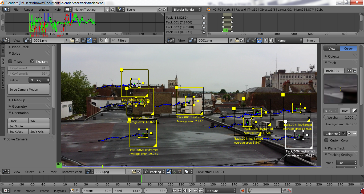Lock Track.005 with the padlock icon
This screenshot has height=194, width=364.
[354, 71]
